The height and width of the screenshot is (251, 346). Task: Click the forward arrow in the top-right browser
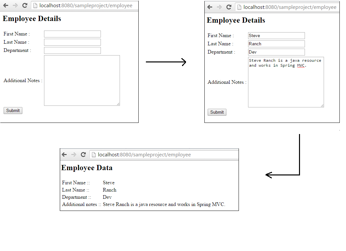(x=219, y=7)
